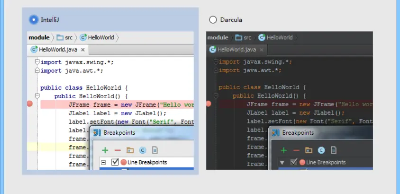Screen dimensions: 400x194
Task: Click the highlighted JFrame breakpoint line in Darcula preview
Action: click(x=295, y=104)
